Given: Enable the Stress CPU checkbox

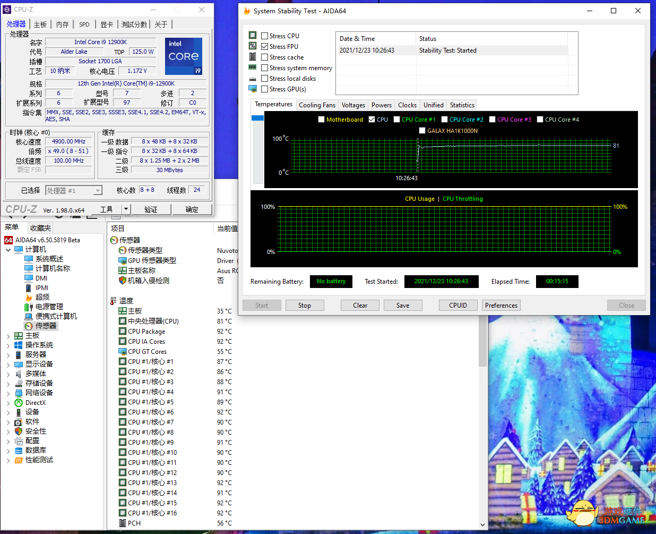Looking at the screenshot, I should tap(264, 36).
